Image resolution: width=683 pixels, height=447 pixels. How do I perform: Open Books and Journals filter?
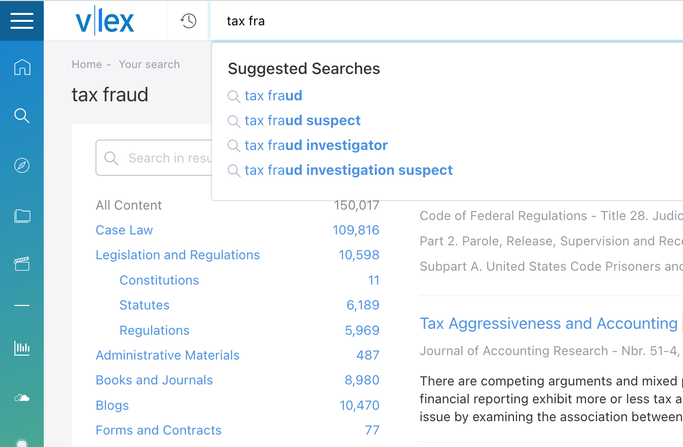pos(154,380)
